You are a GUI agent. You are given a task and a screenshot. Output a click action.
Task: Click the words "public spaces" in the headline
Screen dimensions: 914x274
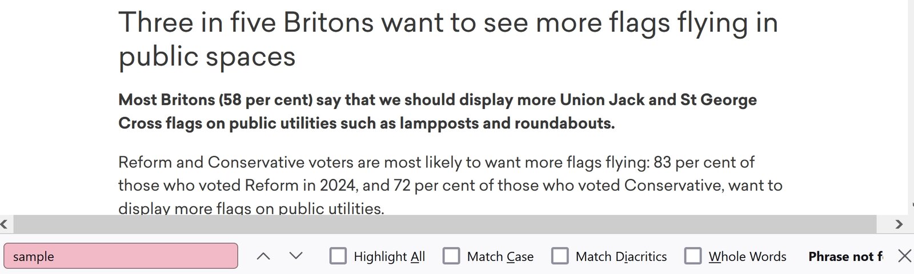point(207,56)
